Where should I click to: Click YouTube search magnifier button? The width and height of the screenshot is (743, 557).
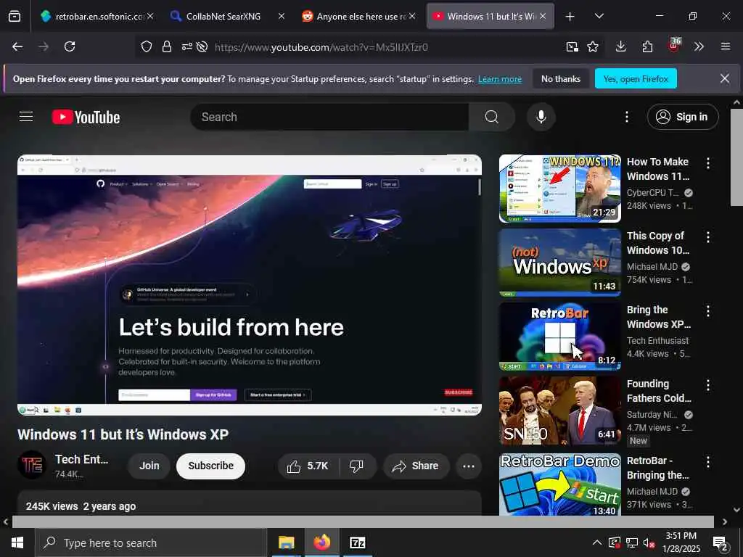click(492, 117)
